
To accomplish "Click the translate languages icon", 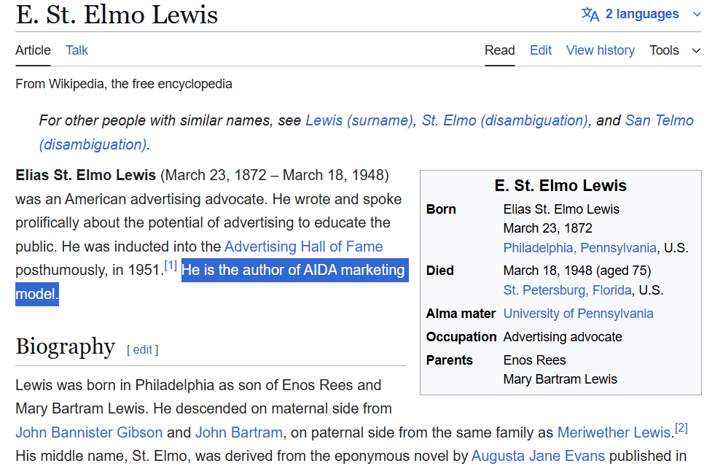I will (x=590, y=15).
